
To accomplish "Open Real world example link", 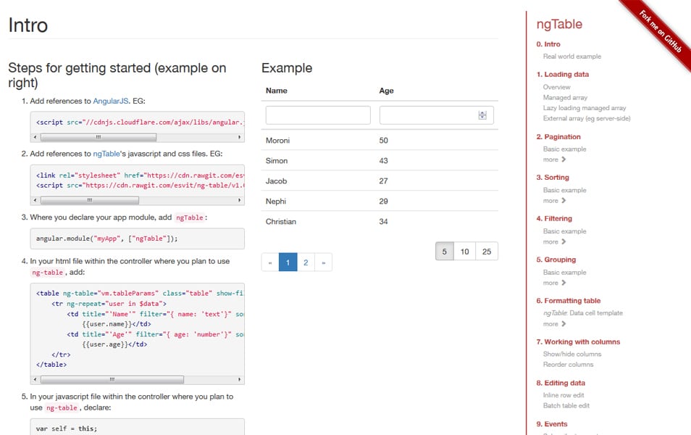I will click(572, 57).
